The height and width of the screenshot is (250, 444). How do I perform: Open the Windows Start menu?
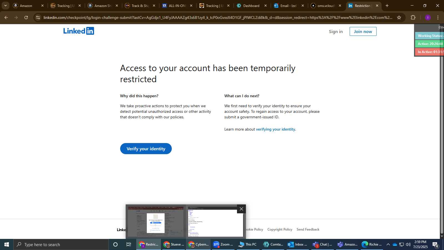pyautogui.click(x=7, y=244)
